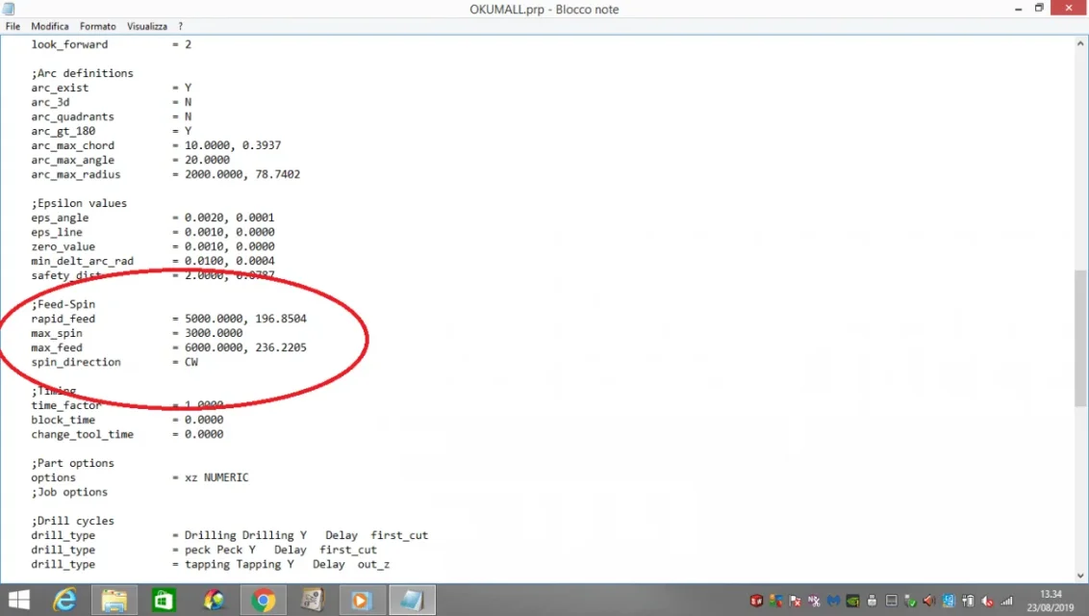Open the Modifica menu
Viewport: 1089px width, 616px height.
coord(50,27)
